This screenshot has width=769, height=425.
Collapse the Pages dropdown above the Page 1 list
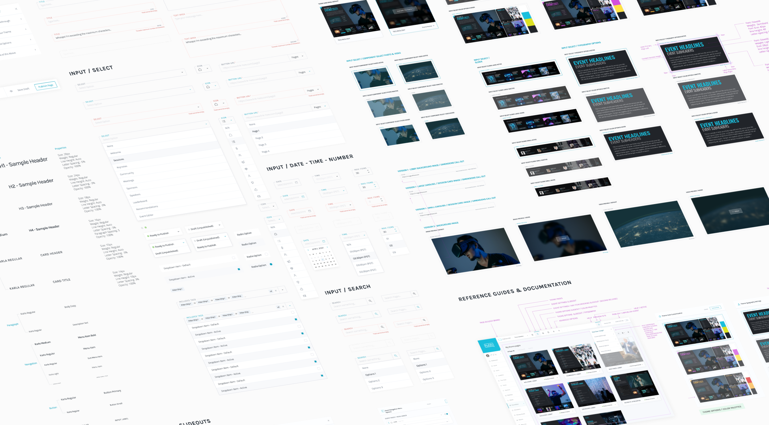(x=325, y=106)
